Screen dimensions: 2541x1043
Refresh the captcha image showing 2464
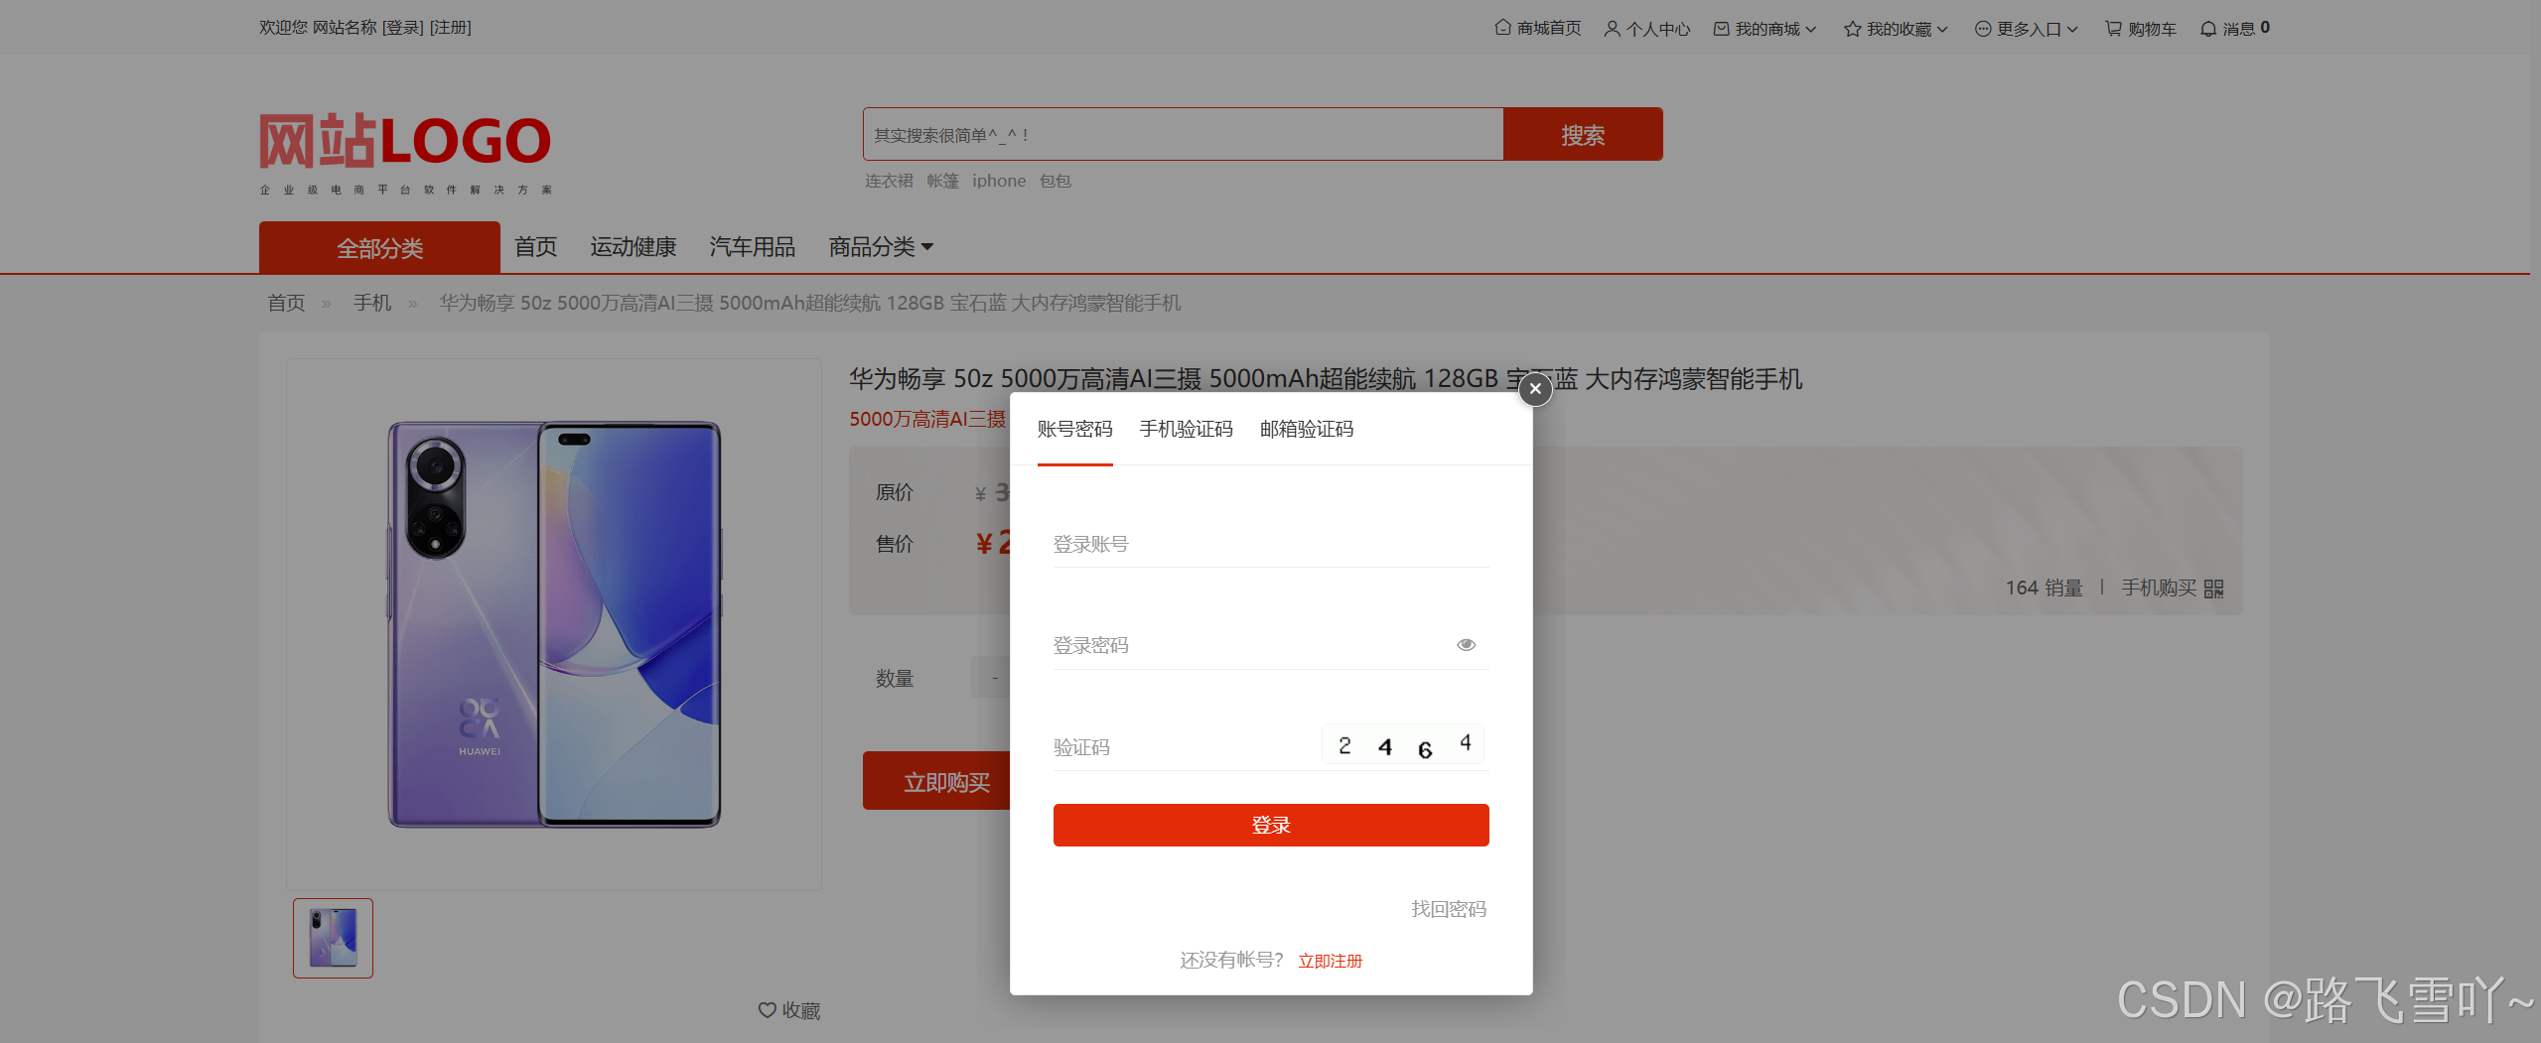tap(1403, 745)
